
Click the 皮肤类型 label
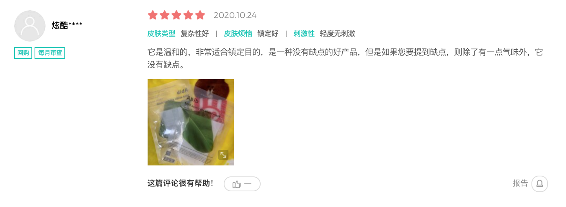click(x=161, y=34)
